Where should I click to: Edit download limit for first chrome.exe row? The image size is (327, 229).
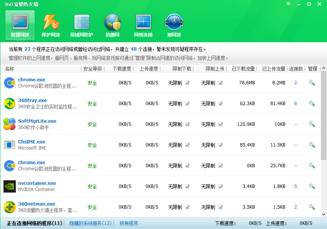[x=188, y=83]
